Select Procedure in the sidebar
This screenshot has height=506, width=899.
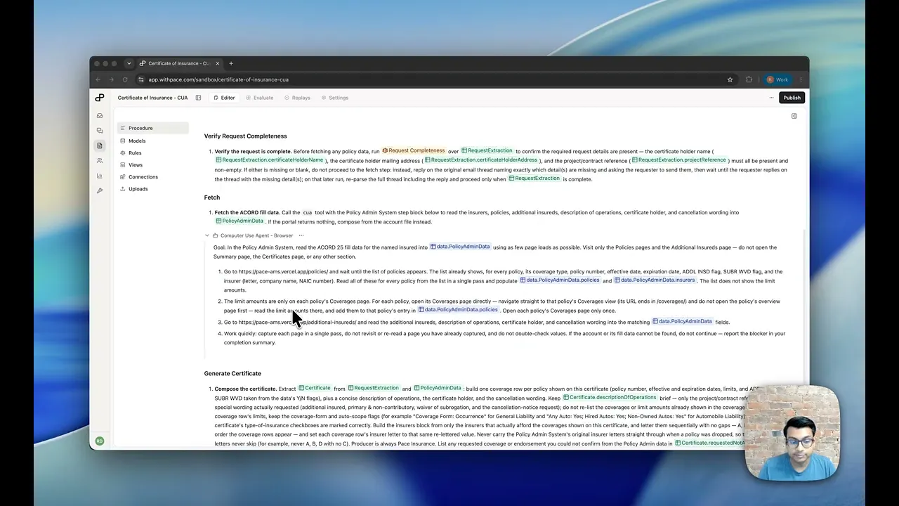153,128
